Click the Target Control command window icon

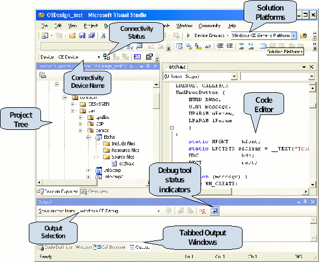(x=137, y=57)
